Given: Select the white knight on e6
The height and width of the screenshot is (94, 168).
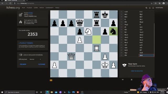Looking at the screenshot, I should (x=88, y=31).
